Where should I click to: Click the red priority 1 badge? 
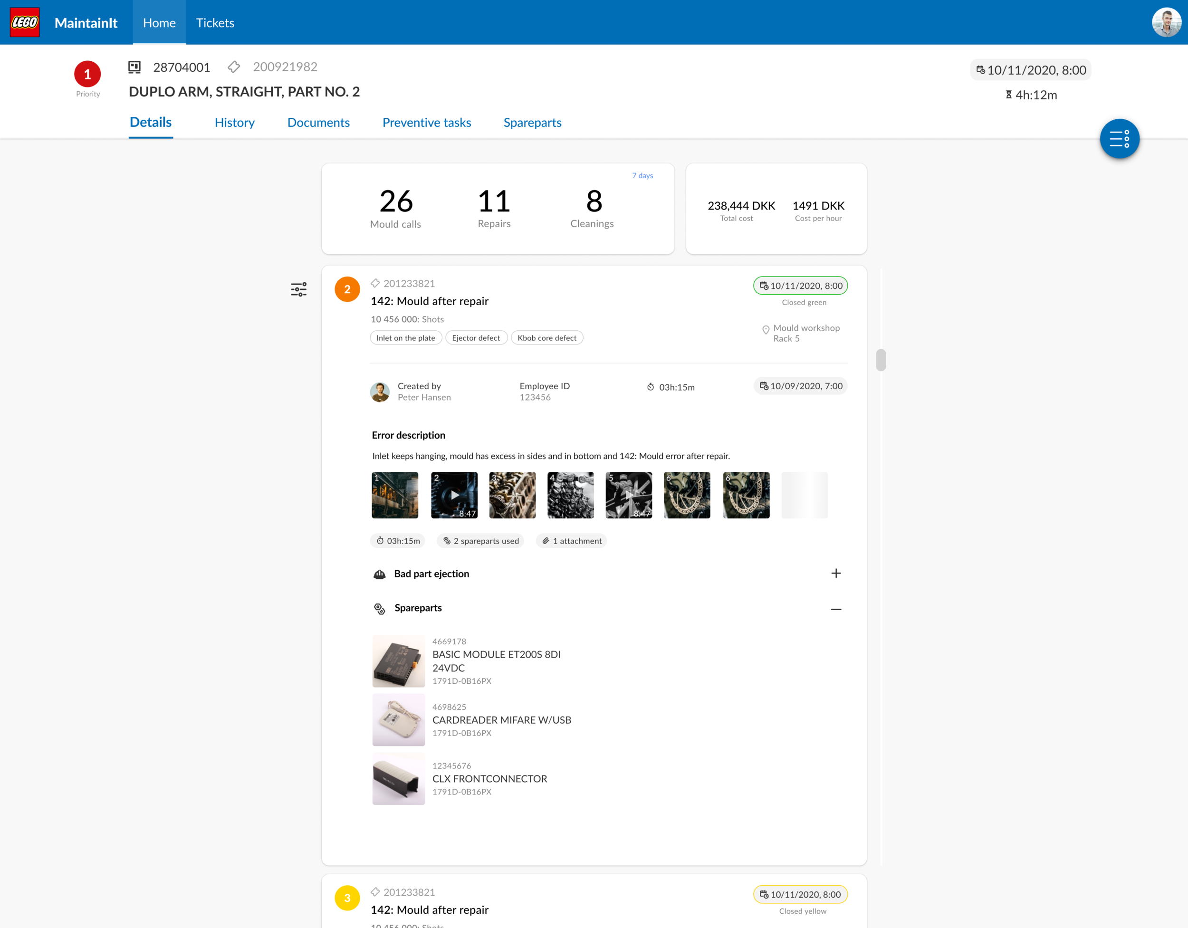coord(87,74)
